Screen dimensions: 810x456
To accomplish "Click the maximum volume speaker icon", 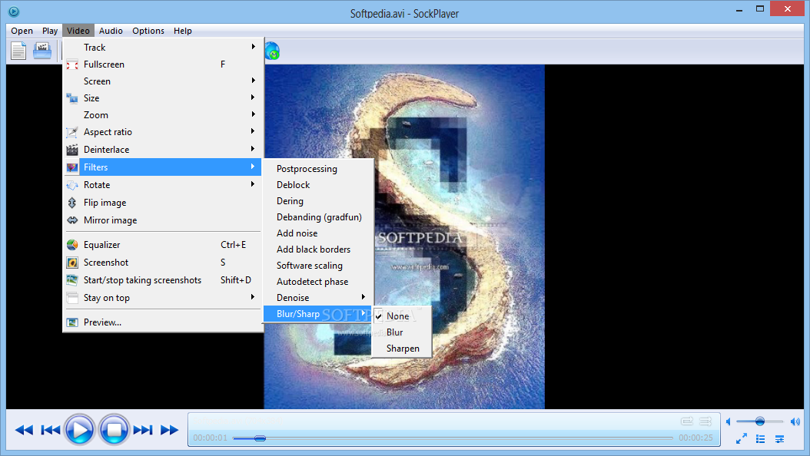I will (x=795, y=422).
